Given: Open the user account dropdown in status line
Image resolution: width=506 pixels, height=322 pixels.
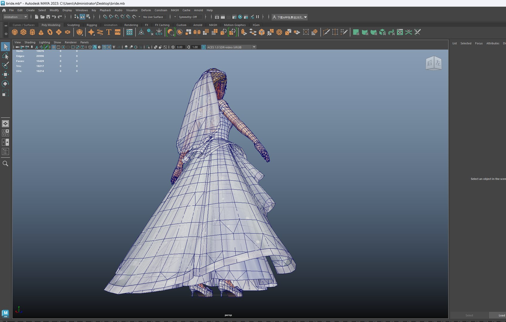Looking at the screenshot, I should point(290,17).
